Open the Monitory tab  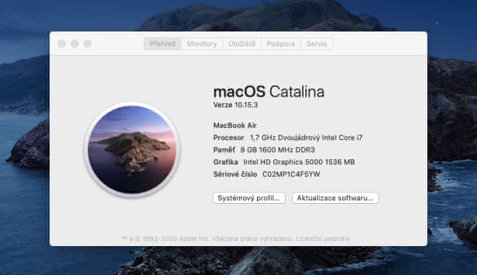pos(202,44)
